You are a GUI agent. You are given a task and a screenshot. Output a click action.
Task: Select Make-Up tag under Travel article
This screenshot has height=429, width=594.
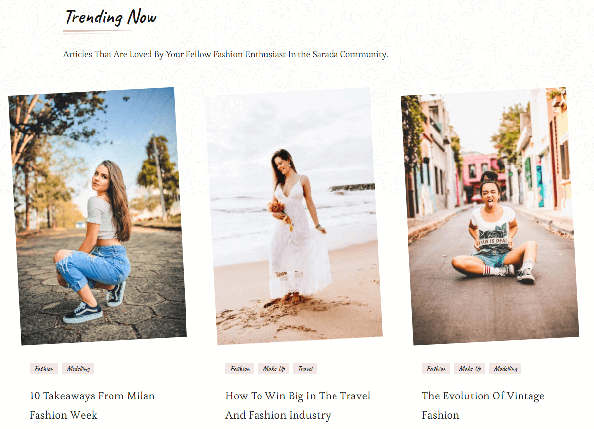pyautogui.click(x=273, y=369)
